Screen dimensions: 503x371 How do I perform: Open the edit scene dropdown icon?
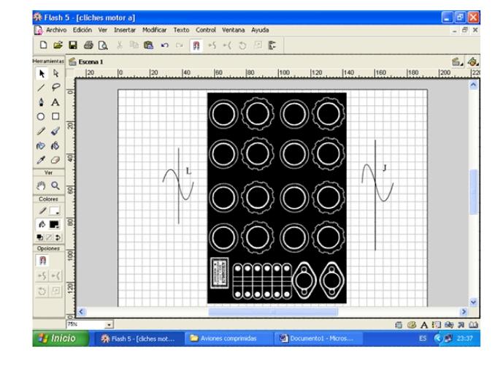(458, 62)
